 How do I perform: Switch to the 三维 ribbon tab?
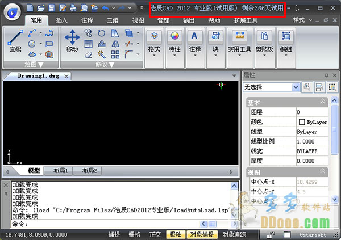click(113, 20)
